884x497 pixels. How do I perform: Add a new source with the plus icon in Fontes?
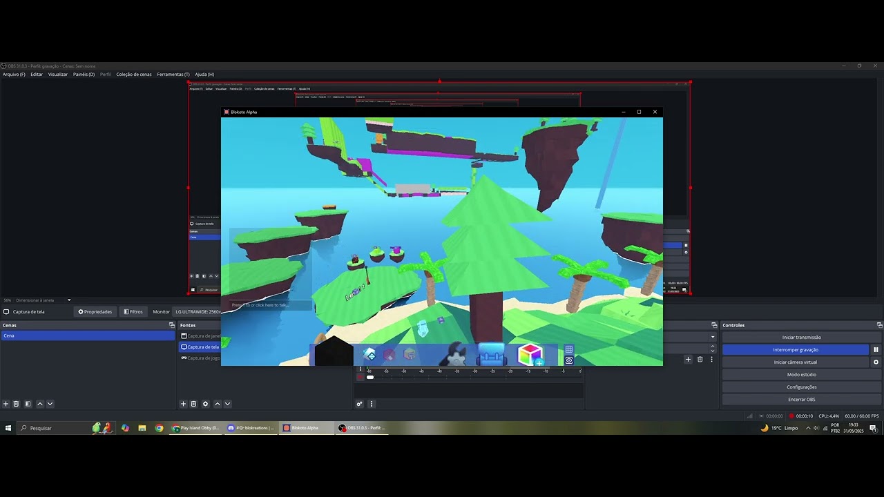coord(183,404)
